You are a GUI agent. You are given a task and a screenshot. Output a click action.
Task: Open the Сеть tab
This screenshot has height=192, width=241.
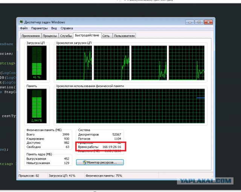pos(106,36)
